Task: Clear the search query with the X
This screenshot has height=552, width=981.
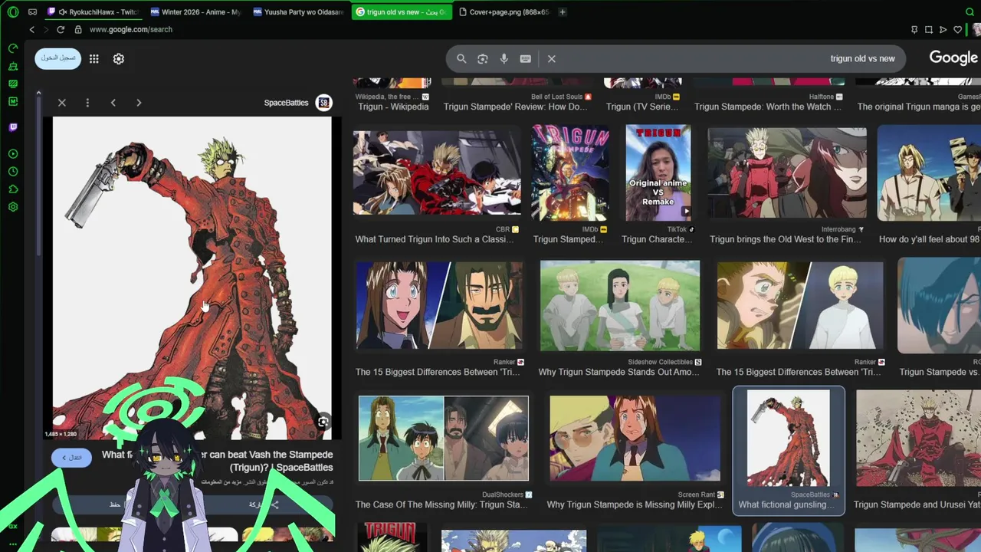Action: click(x=551, y=58)
